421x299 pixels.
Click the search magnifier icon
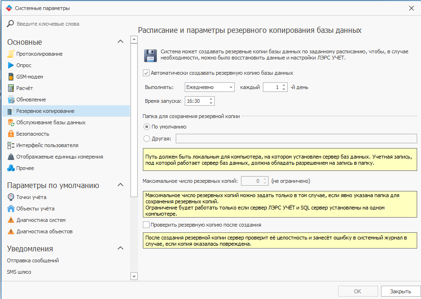point(10,24)
